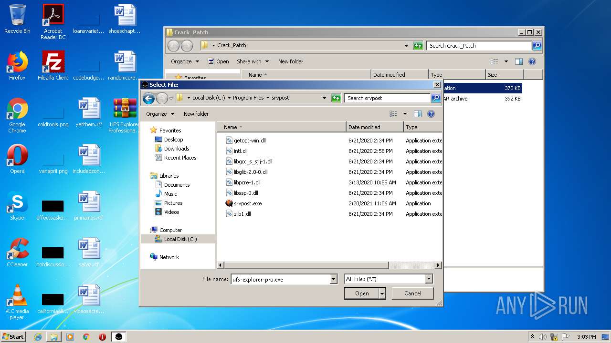Sort by Name column header in dialog
611x343 pixels.
282,127
